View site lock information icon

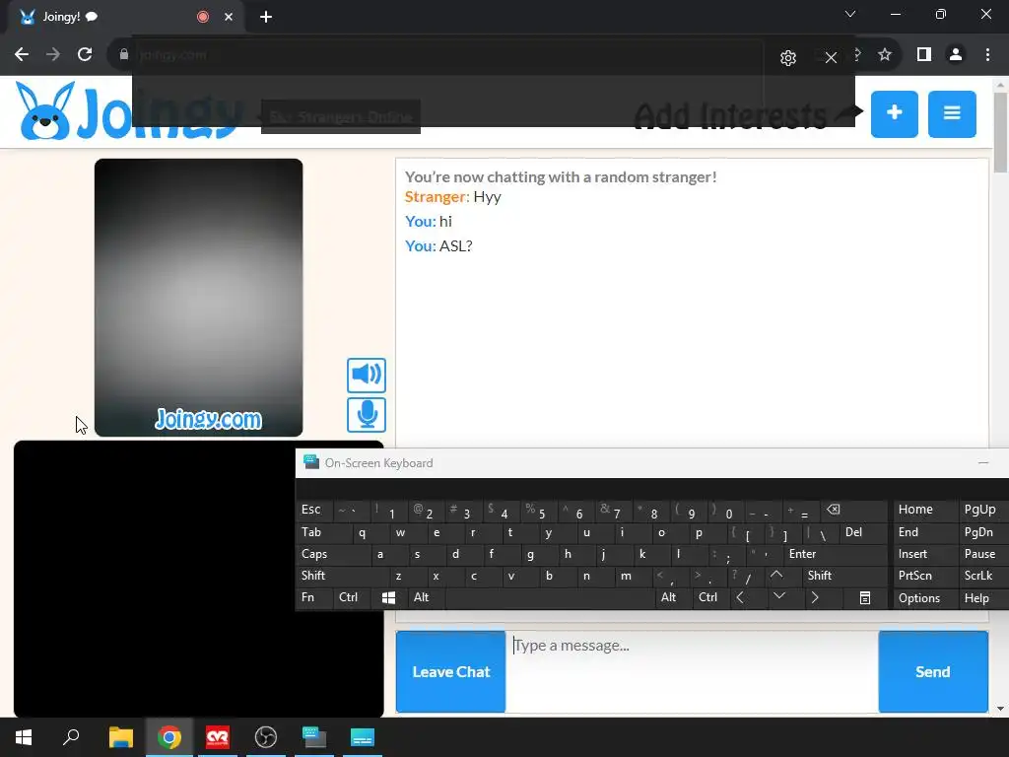pyautogui.click(x=124, y=55)
